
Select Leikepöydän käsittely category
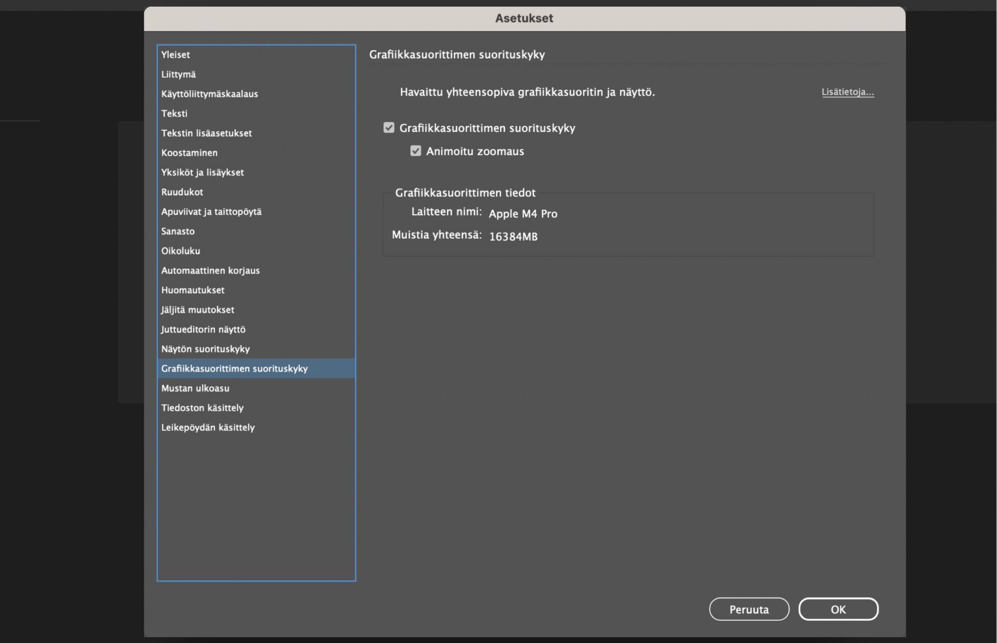click(x=208, y=427)
